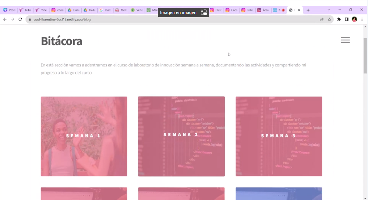This screenshot has height=200, width=368.
Task: Open the SEMANA 1 card
Action: point(84,137)
